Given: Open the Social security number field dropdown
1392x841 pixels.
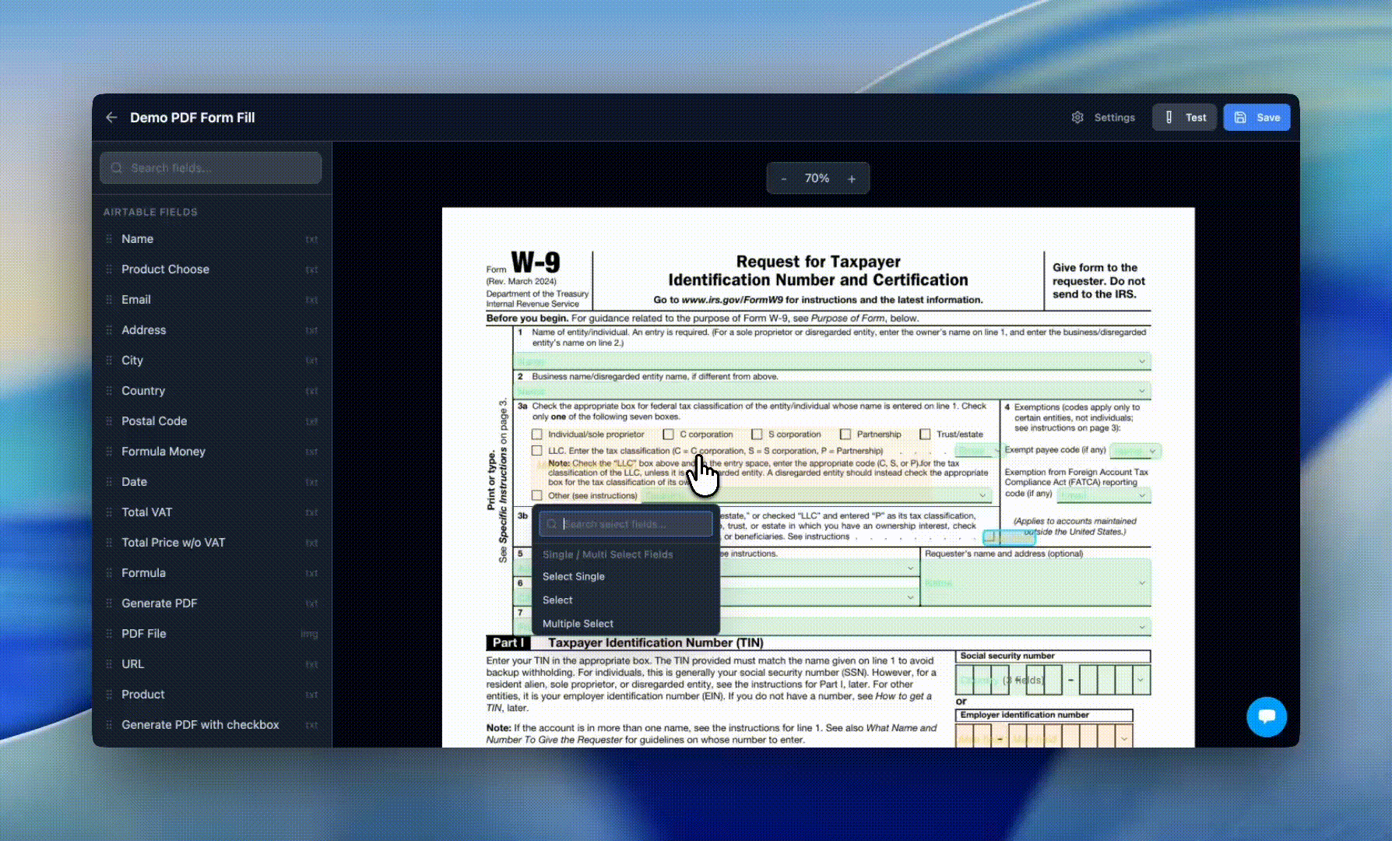Looking at the screenshot, I should point(1141,680).
